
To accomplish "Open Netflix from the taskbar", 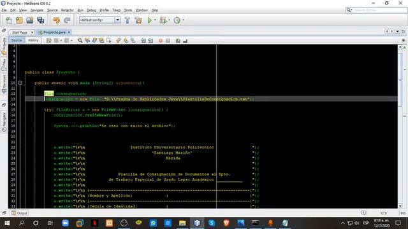I will click(95, 223).
